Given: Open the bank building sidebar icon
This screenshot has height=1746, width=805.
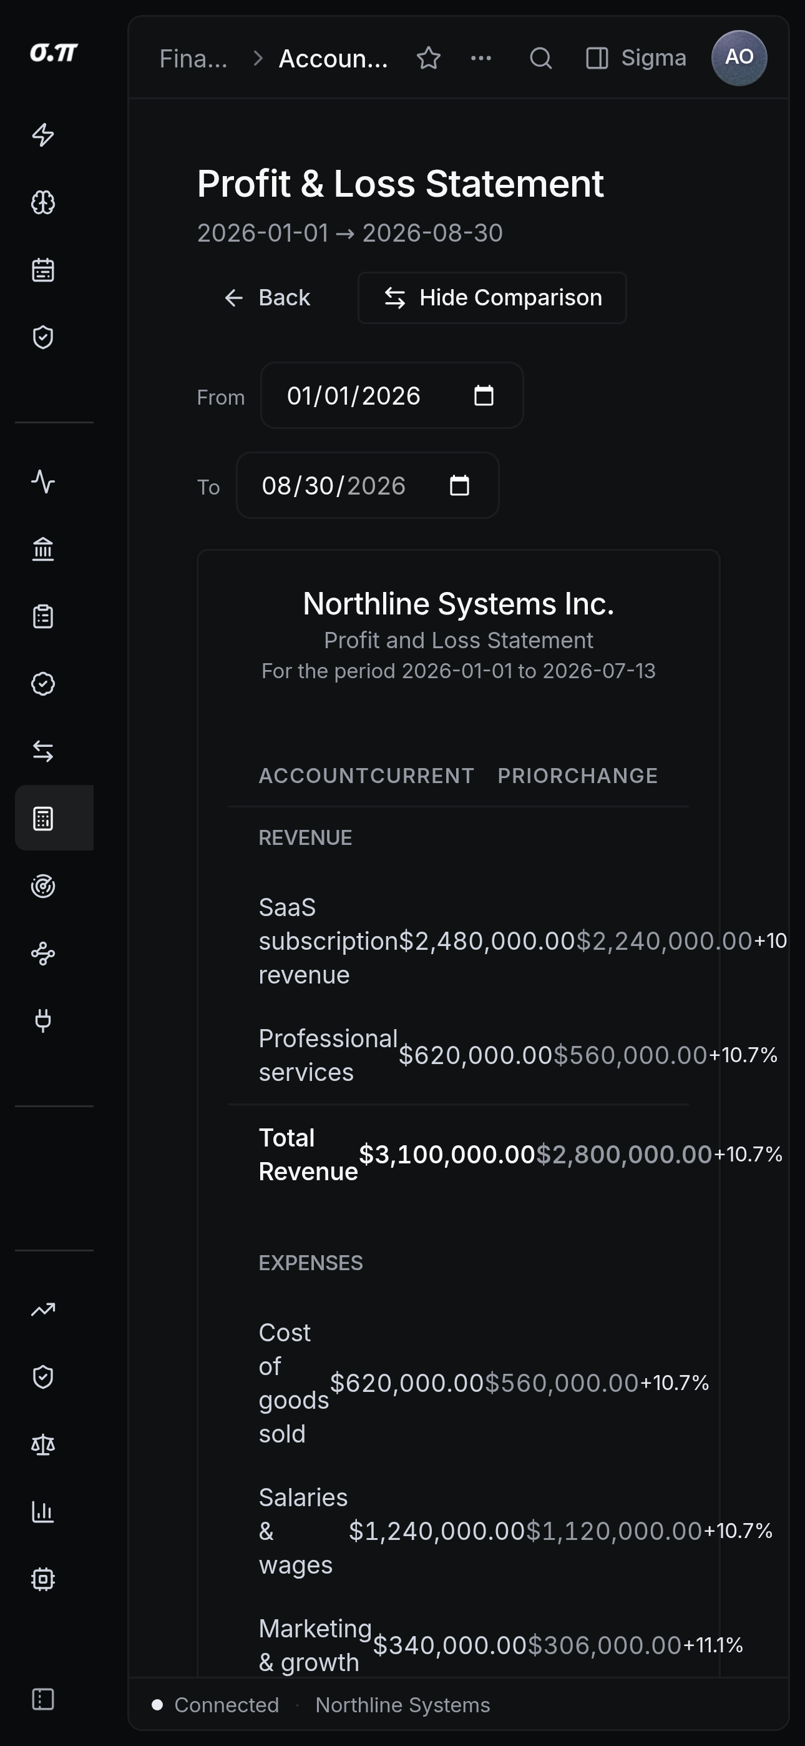Looking at the screenshot, I should pos(43,549).
